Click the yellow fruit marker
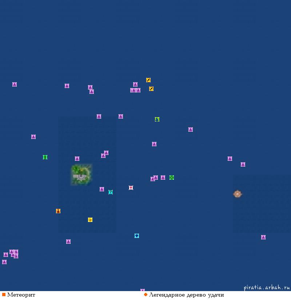Screen dimensions: 291x302 pos(90,220)
